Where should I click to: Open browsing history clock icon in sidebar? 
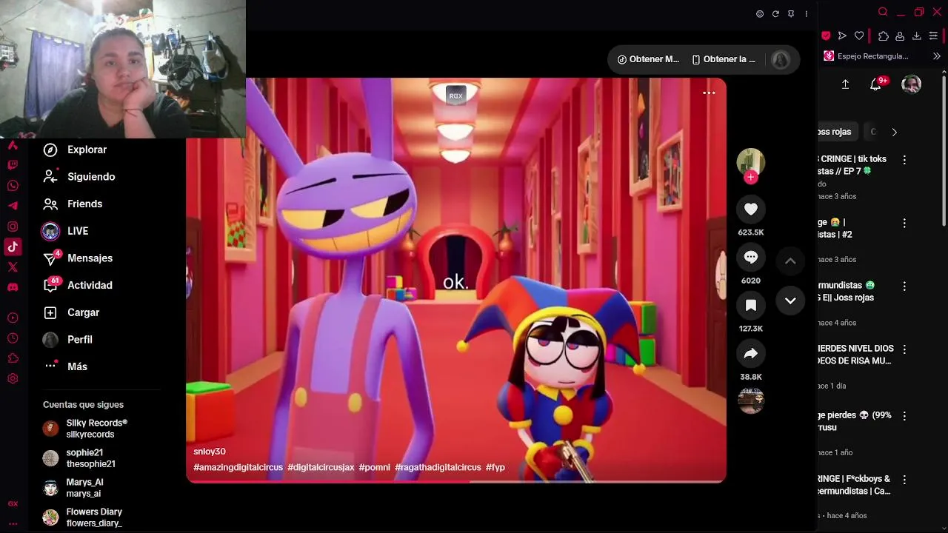tap(13, 338)
